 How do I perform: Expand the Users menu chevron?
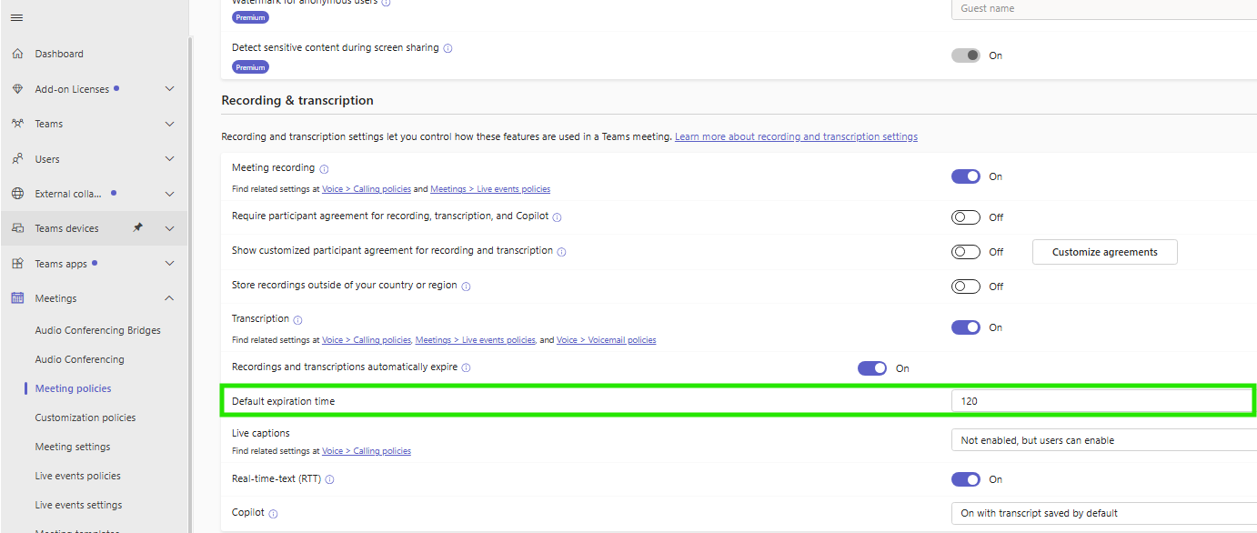(169, 159)
